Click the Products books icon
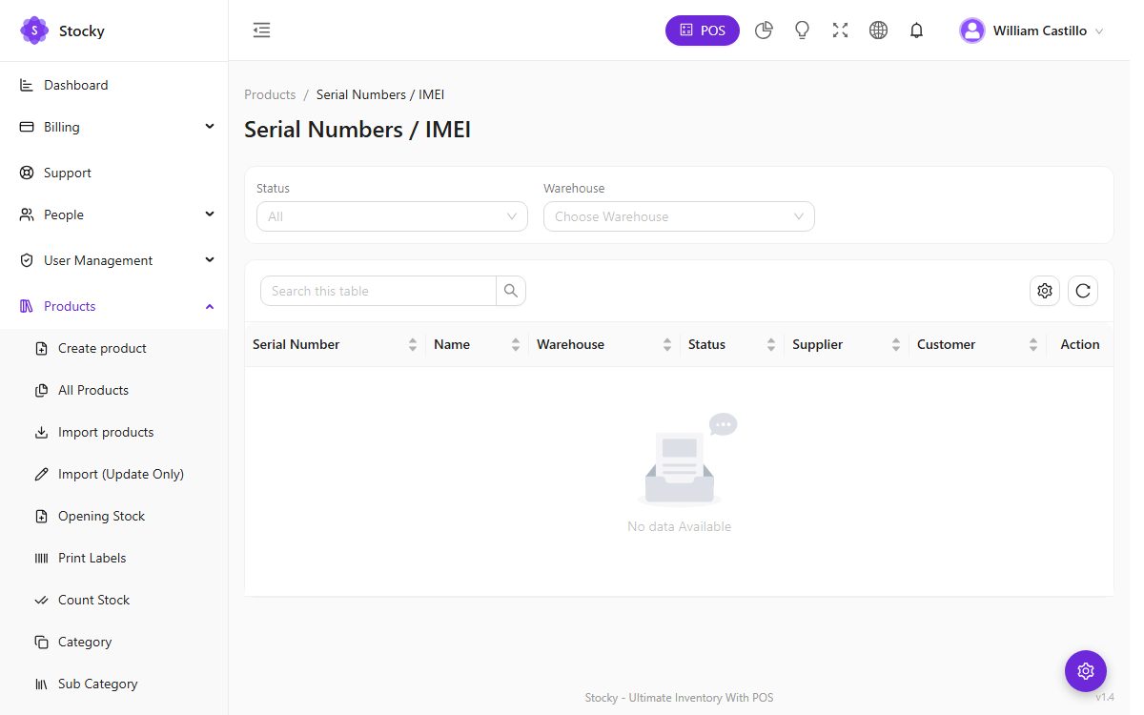Screen dimensions: 1144x715 [x=27, y=306]
